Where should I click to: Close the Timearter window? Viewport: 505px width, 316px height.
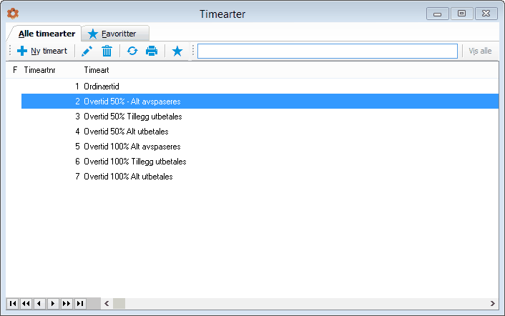tap(486, 14)
